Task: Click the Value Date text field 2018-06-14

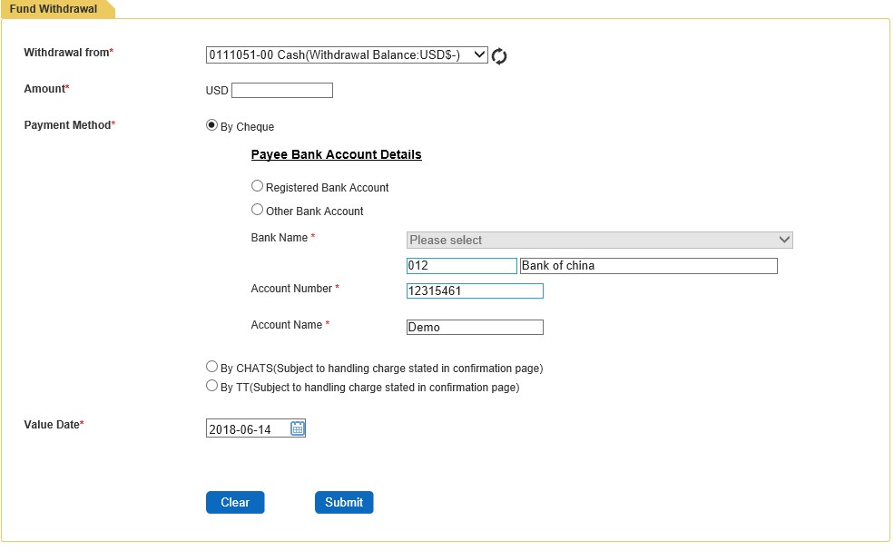Action: [249, 428]
